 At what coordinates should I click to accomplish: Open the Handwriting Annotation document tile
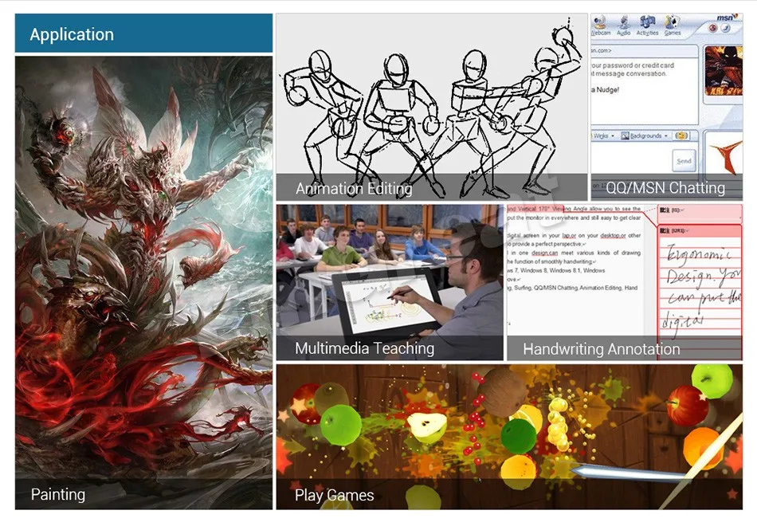coord(624,282)
